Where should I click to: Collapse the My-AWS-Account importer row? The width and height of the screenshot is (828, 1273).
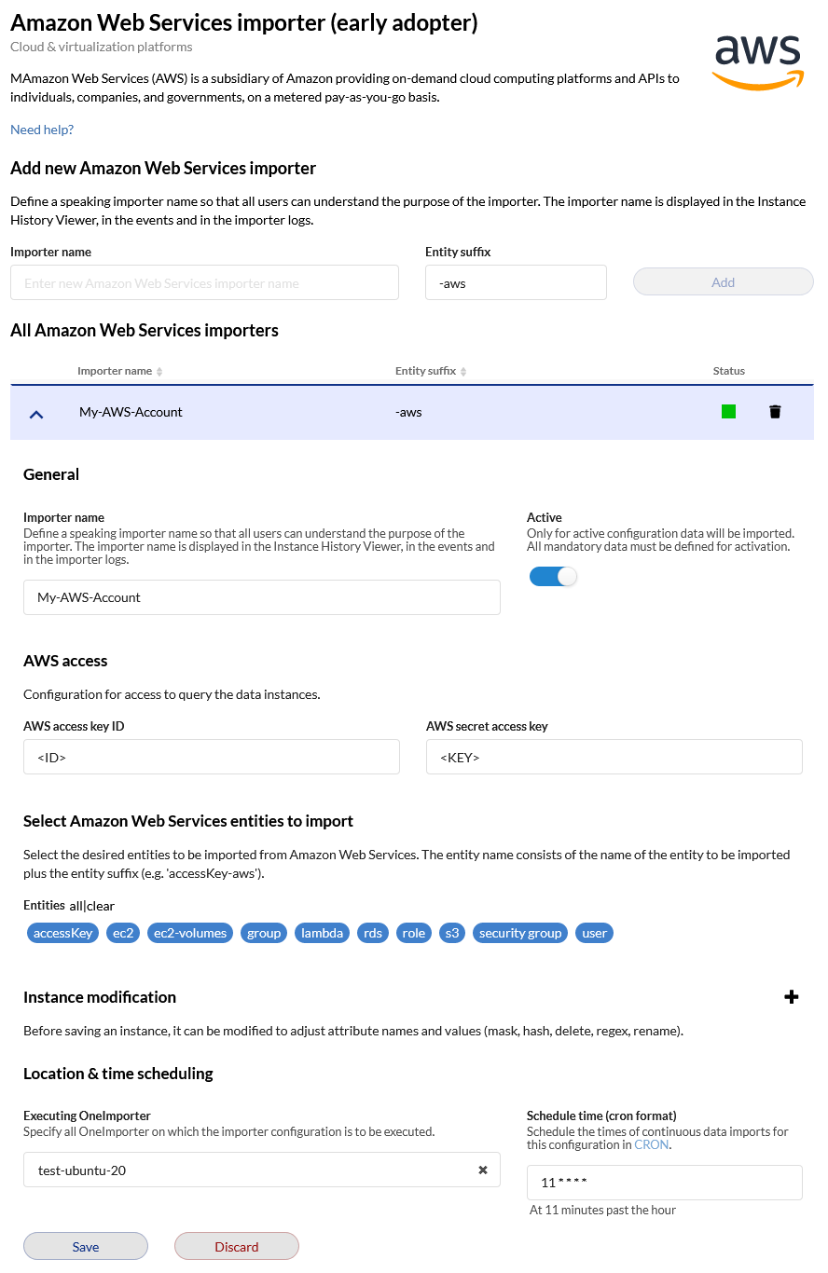pos(36,413)
